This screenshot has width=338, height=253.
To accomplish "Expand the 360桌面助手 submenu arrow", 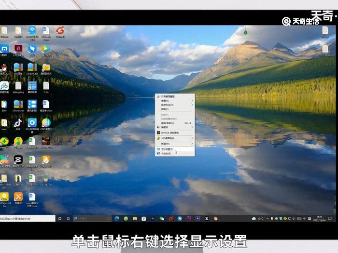I will (x=192, y=138).
